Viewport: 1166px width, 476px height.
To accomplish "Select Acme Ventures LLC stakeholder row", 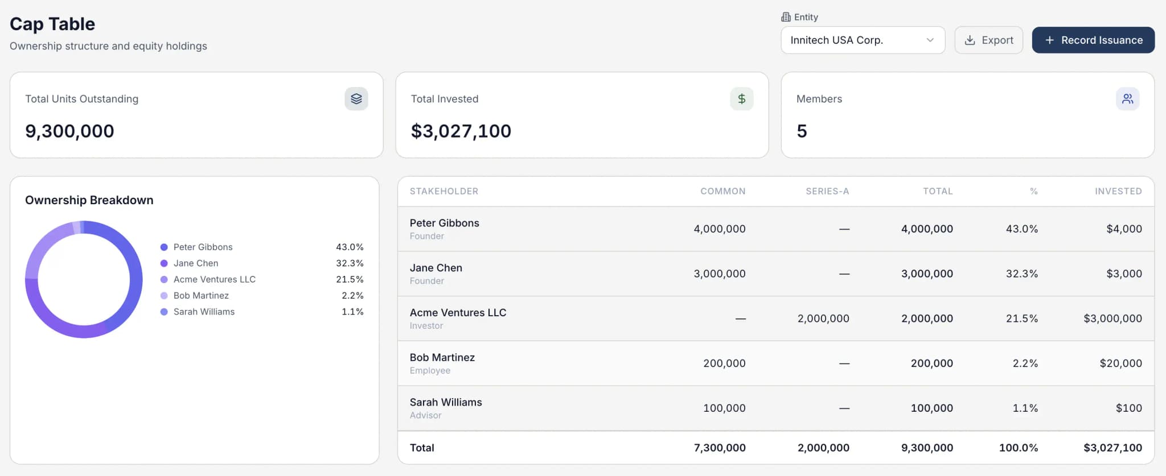I will point(775,318).
